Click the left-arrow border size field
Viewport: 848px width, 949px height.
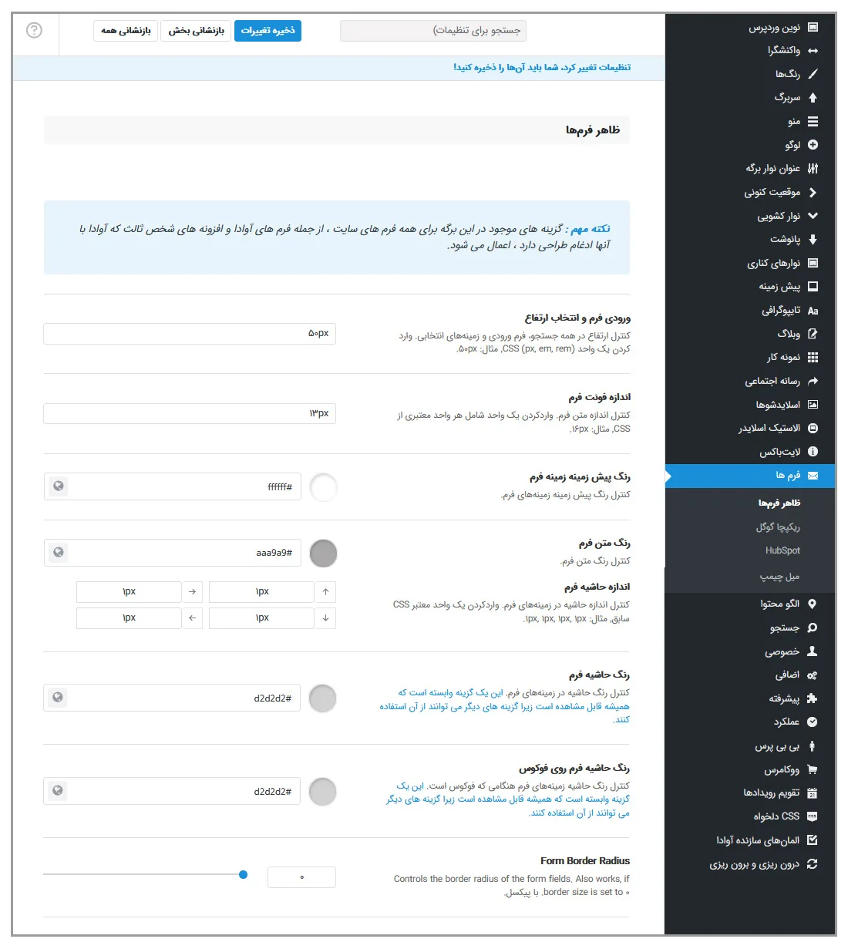click(x=129, y=618)
